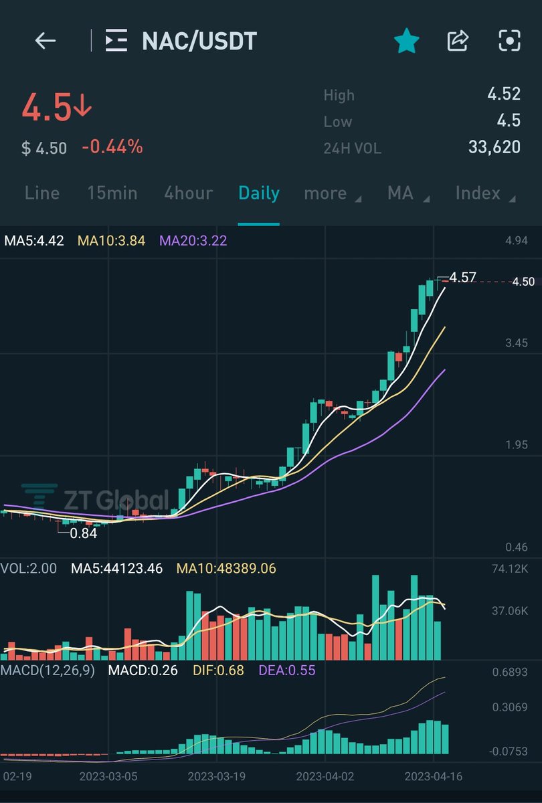Click the 2023-03-19 date label
Image resolution: width=542 pixels, height=803 pixels.
point(217,777)
